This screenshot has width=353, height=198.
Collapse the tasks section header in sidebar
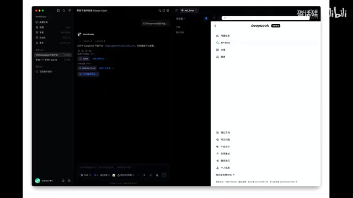[40, 50]
